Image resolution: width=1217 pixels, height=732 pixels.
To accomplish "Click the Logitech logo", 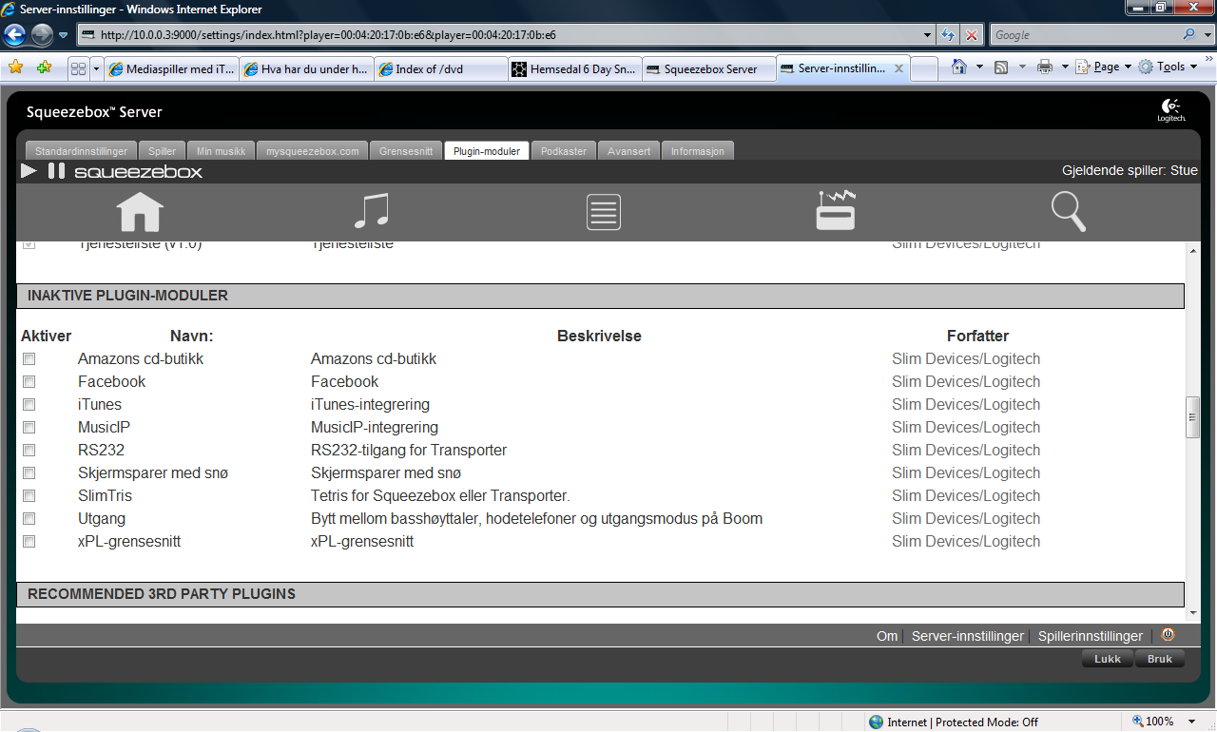I will click(x=1170, y=110).
